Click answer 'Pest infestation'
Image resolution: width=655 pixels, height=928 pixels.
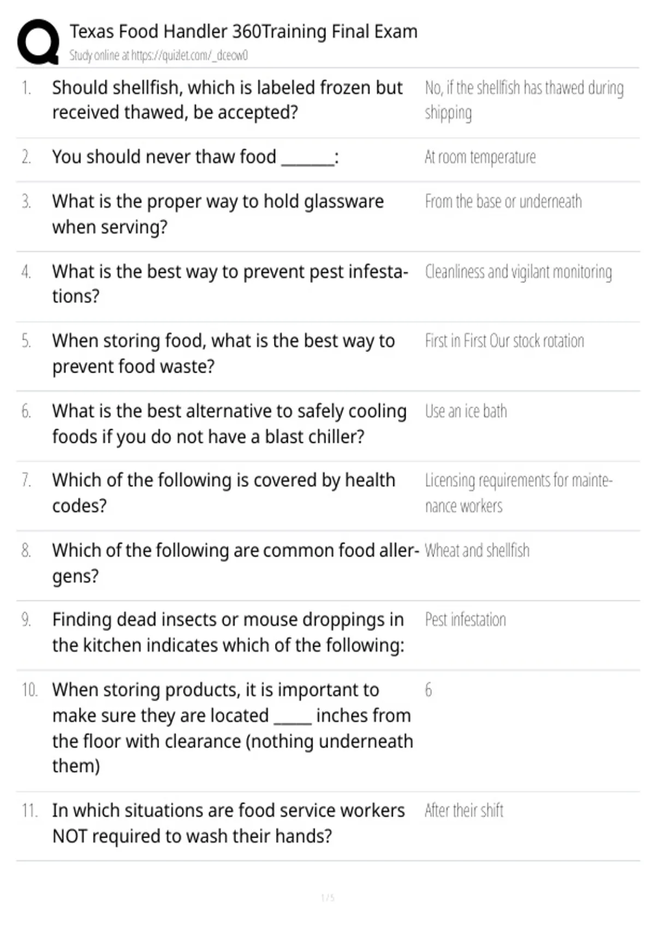click(466, 620)
